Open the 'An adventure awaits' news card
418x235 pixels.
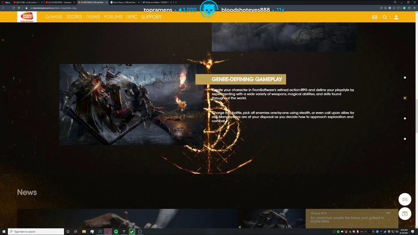pyautogui.click(x=352, y=219)
